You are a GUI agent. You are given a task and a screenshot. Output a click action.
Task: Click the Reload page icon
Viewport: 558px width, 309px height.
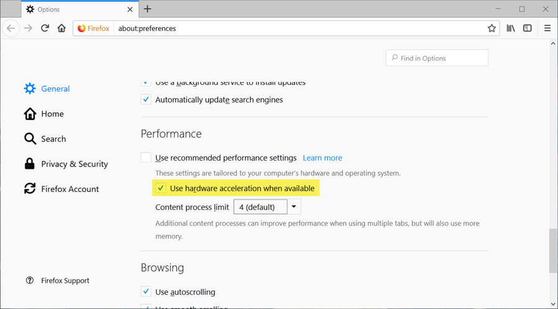(x=45, y=28)
